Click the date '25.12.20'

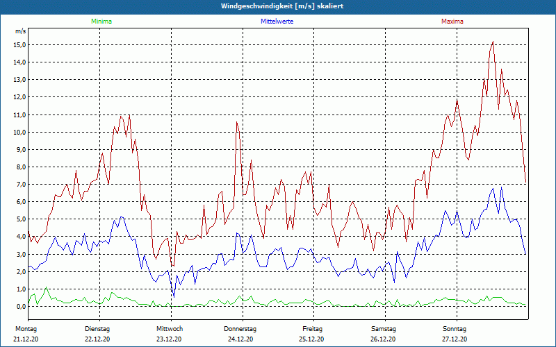[x=311, y=339]
